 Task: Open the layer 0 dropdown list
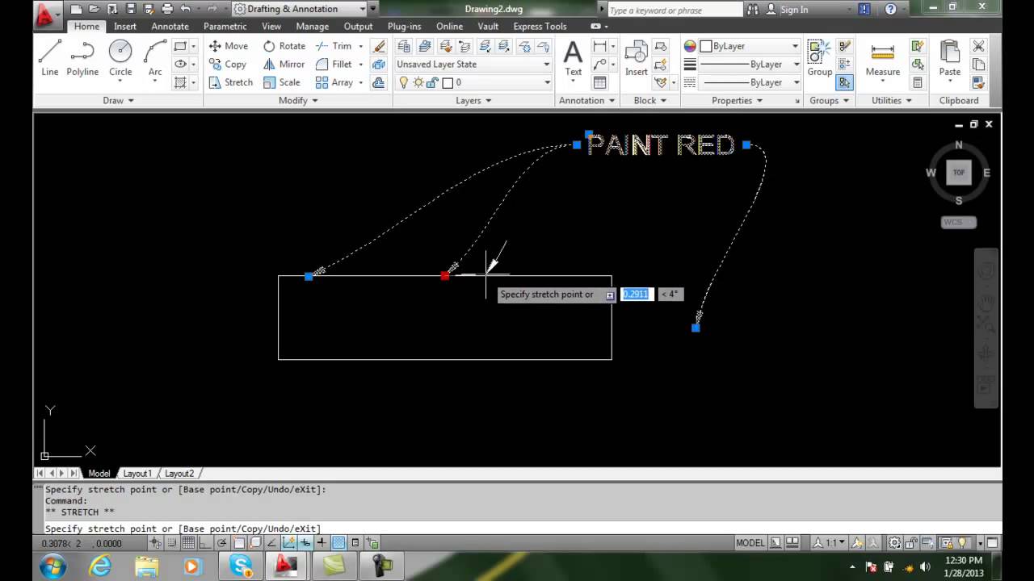pyautogui.click(x=473, y=82)
